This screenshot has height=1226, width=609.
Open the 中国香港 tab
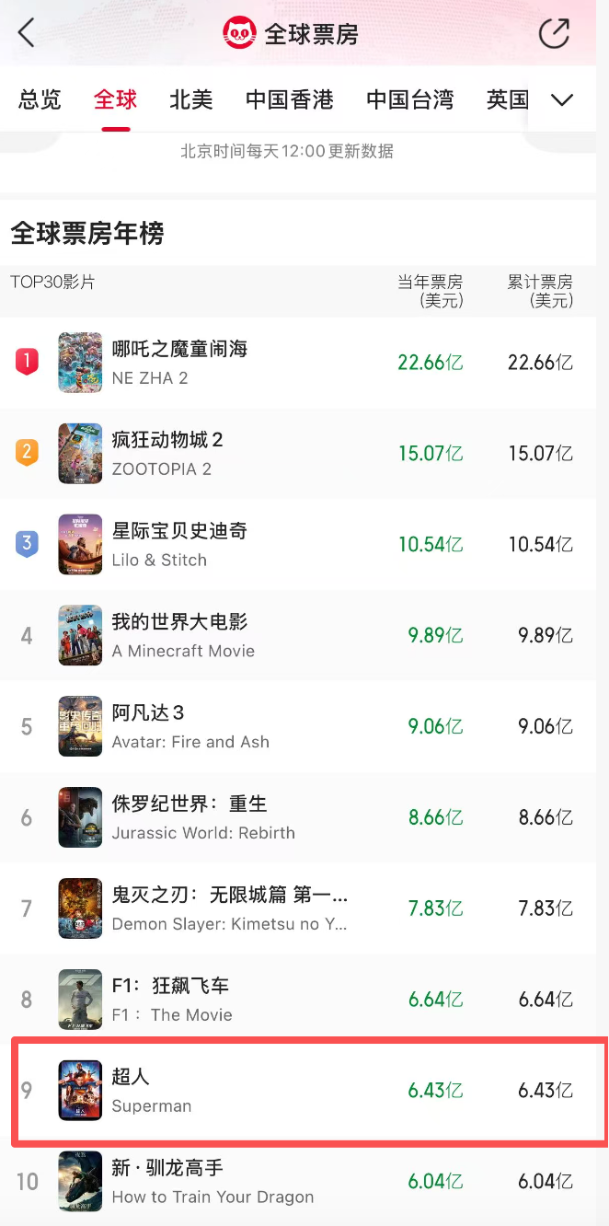pos(289,99)
